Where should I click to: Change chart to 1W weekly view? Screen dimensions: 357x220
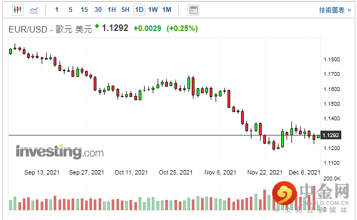tap(153, 10)
